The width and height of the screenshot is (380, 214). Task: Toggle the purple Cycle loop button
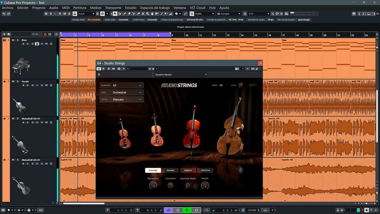point(168,210)
